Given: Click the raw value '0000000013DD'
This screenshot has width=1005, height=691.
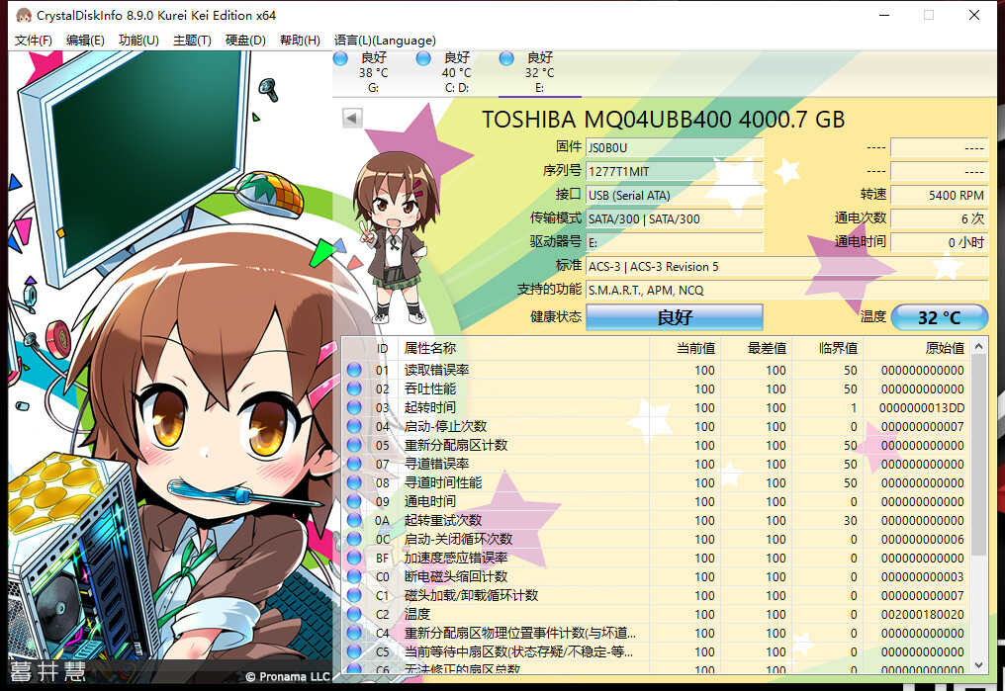Looking at the screenshot, I should coord(922,408).
